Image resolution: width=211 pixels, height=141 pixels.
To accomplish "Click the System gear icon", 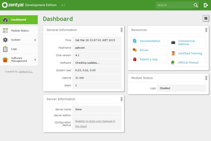I will pyautogui.click(x=5, y=40).
